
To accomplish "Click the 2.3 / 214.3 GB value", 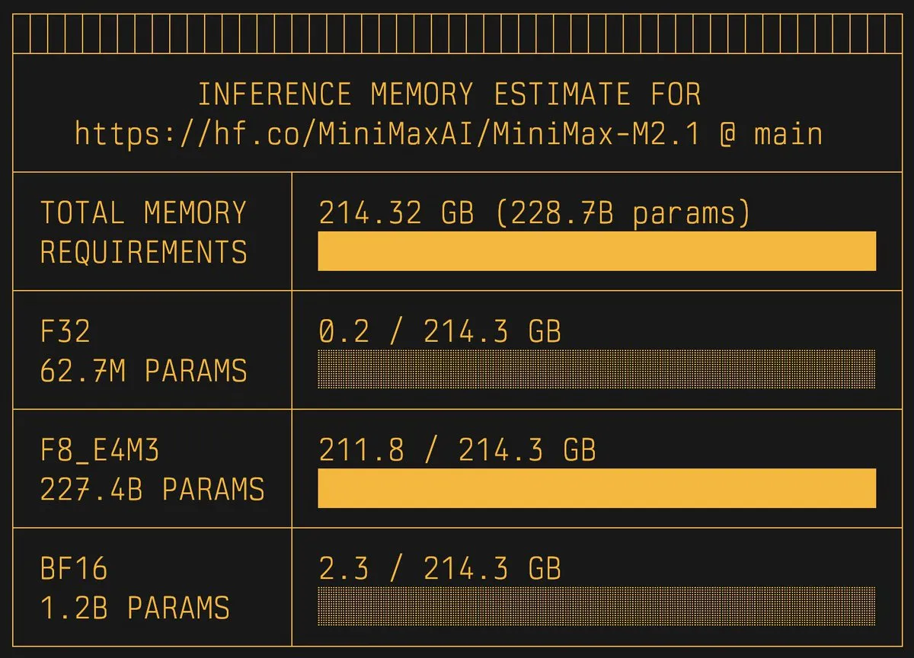I will point(439,569).
